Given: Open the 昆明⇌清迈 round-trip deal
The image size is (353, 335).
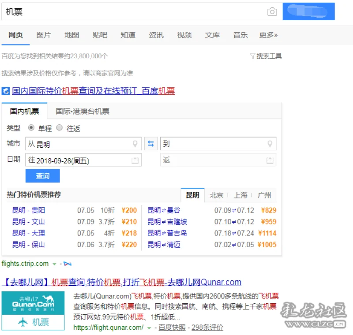Looking at the screenshot, I should point(164,245).
